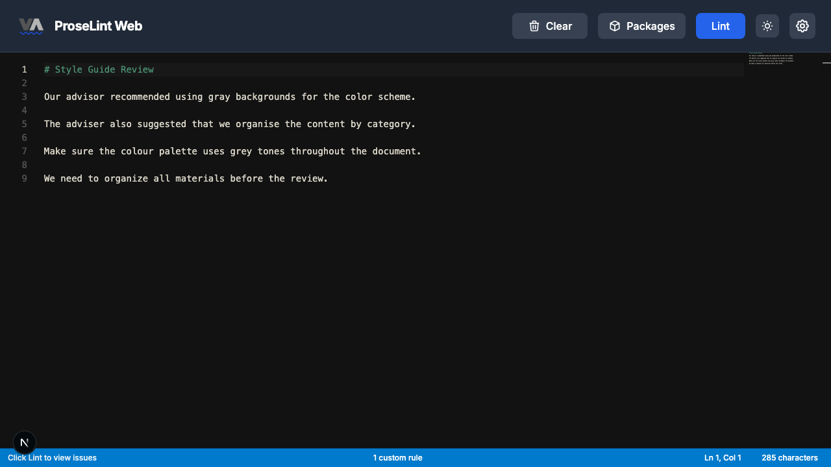Toggle the light theme sun icon
This screenshot has height=467, width=831.
coord(767,26)
